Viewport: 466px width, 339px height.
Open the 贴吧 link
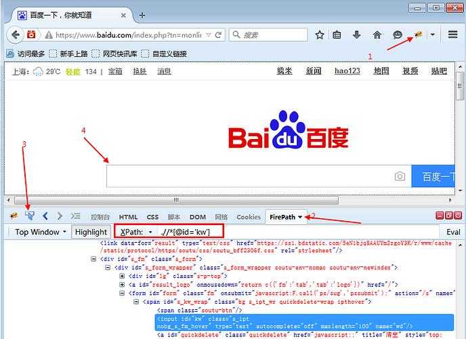pos(439,71)
